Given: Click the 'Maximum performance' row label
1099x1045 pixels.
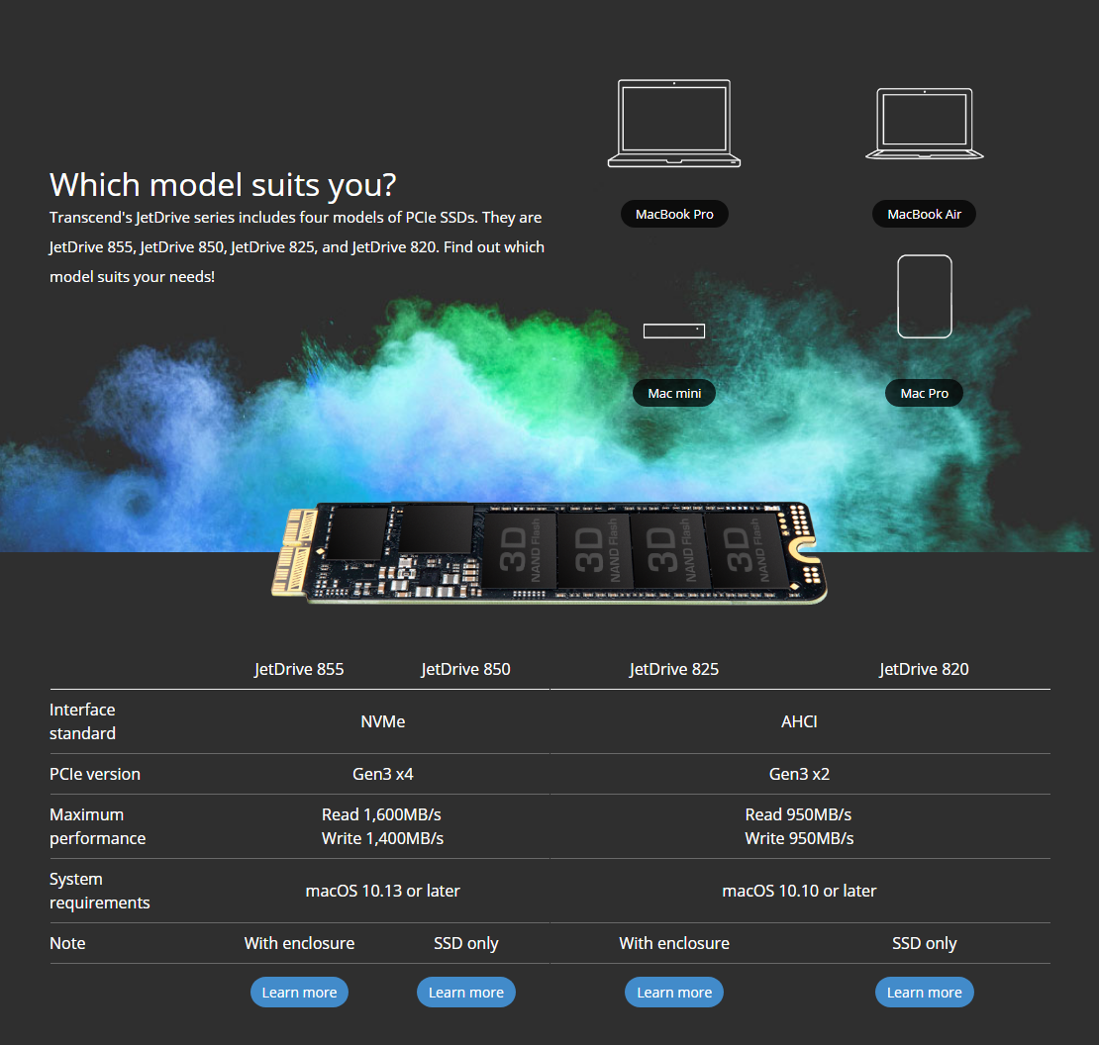Looking at the screenshot, I should point(98,826).
